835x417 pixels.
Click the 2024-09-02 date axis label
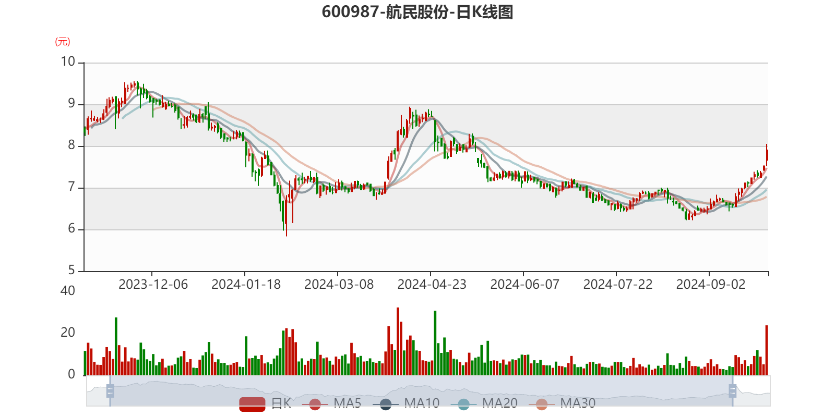point(711,285)
